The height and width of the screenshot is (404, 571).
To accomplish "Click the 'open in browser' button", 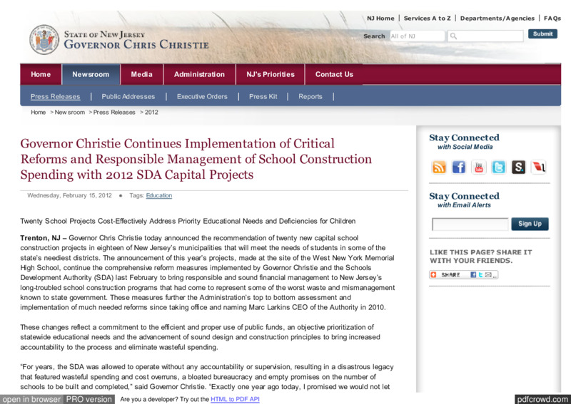I will click(x=31, y=399).
